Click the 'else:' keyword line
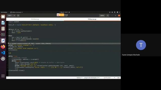 pos(10,36)
